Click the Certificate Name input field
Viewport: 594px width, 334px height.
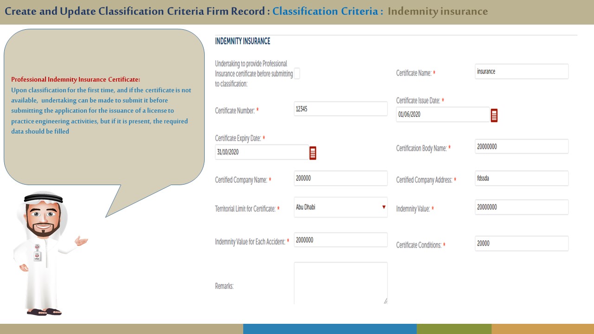coord(521,71)
